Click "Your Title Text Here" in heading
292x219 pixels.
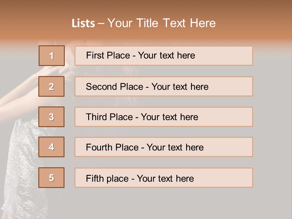(x=162, y=23)
